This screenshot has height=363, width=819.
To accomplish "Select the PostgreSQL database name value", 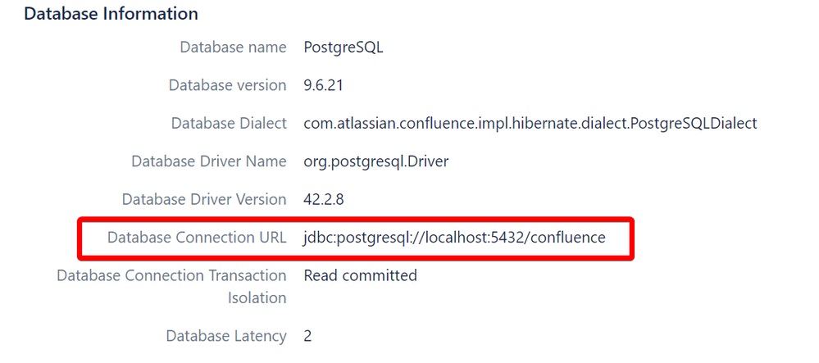I will point(344,48).
